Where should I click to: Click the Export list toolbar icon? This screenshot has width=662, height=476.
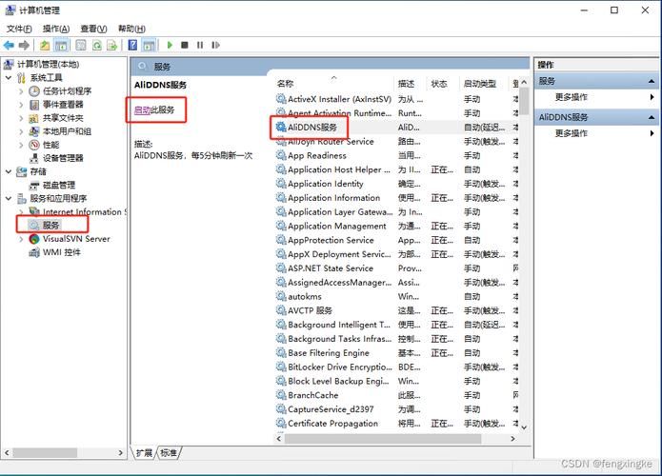pos(111,45)
